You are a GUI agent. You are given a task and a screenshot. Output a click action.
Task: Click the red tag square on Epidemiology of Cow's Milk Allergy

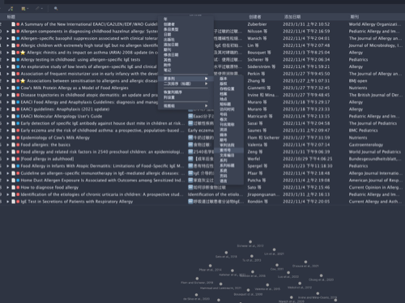pos(18,138)
